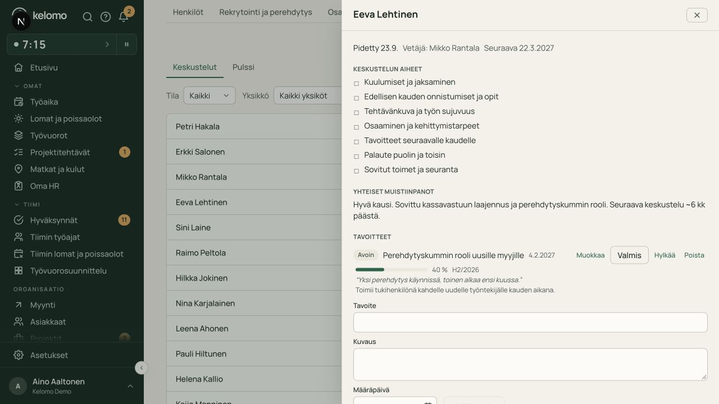The height and width of the screenshot is (404, 719).
Task: Open Työvuorot layers icon
Action: click(x=19, y=135)
